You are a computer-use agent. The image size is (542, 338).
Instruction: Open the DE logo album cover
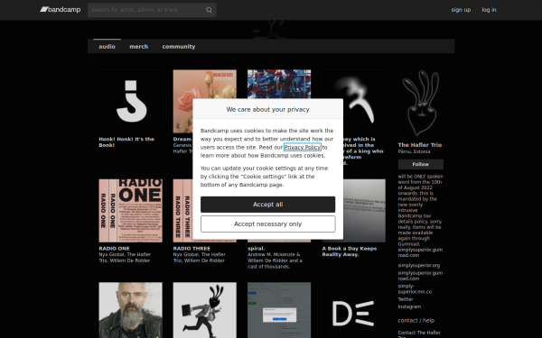pyautogui.click(x=353, y=310)
